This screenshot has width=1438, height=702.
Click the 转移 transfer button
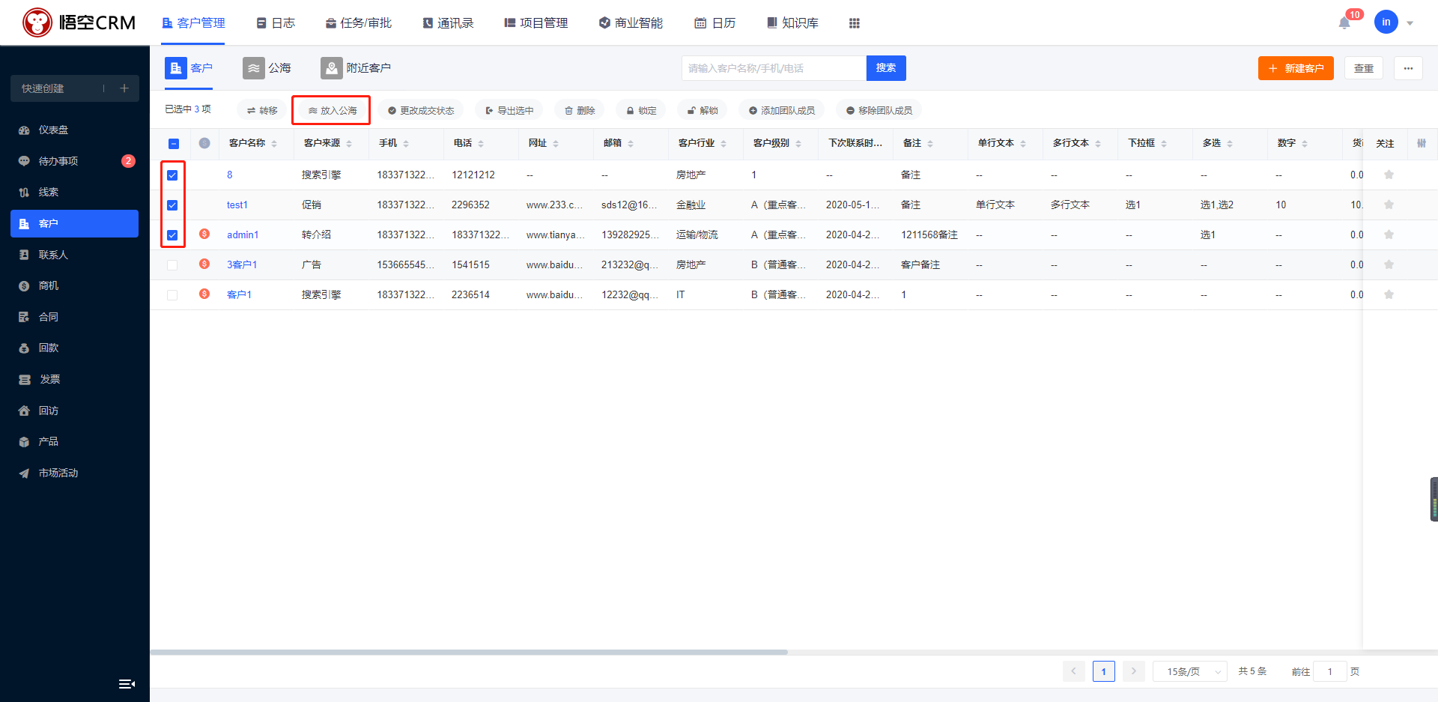coord(262,110)
